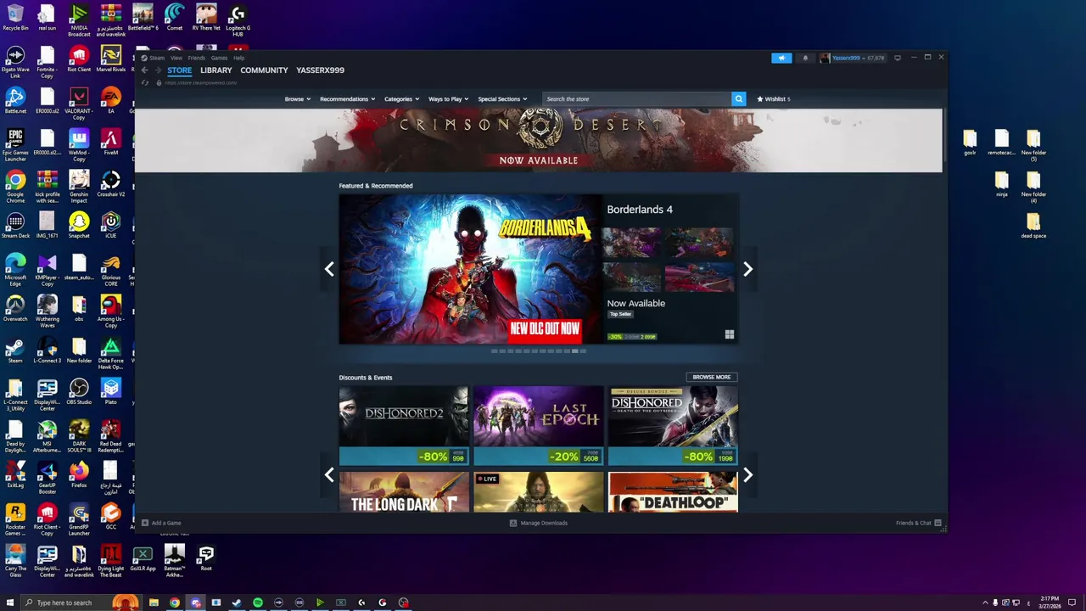Select Snapchat desktop shortcut
This screenshot has height=611, width=1086.
point(79,226)
